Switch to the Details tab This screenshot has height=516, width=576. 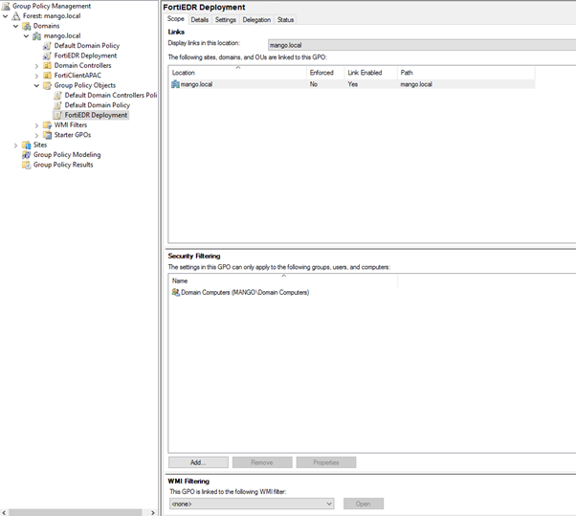point(200,20)
